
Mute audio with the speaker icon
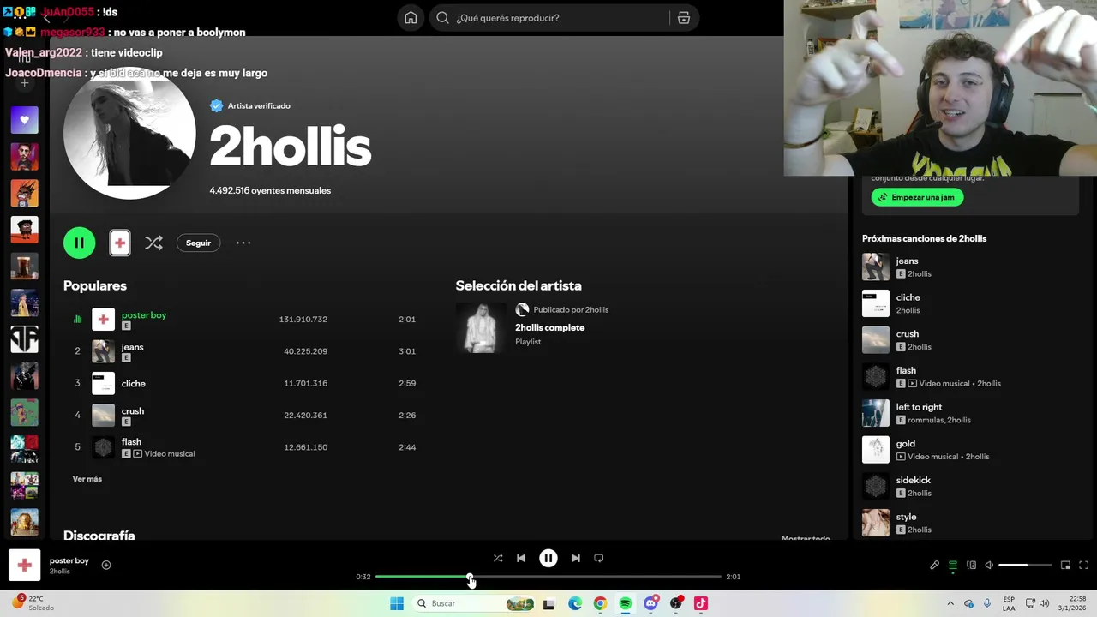click(989, 566)
